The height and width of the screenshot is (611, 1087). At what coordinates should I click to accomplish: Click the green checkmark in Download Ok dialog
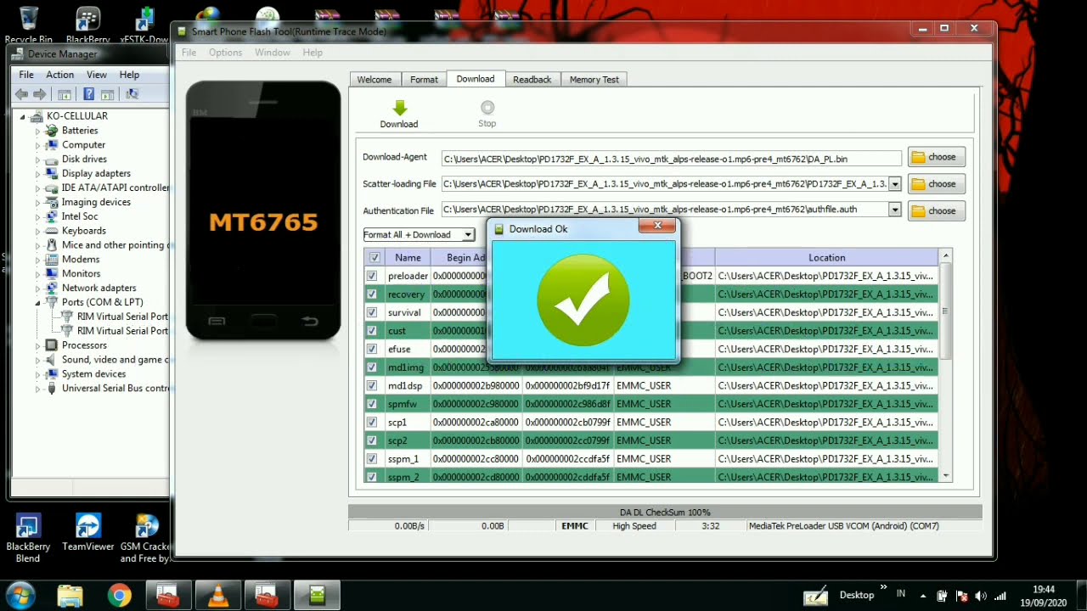pos(583,300)
